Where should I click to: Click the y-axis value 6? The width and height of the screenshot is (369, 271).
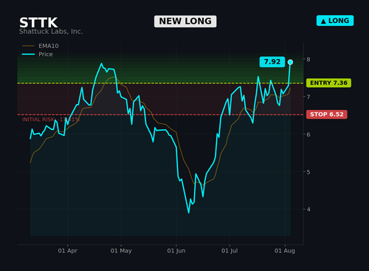point(308,134)
